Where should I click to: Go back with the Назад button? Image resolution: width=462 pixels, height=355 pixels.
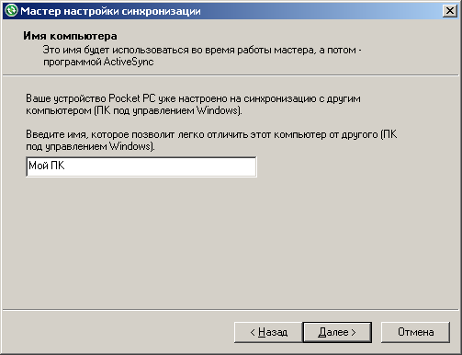coord(268,332)
